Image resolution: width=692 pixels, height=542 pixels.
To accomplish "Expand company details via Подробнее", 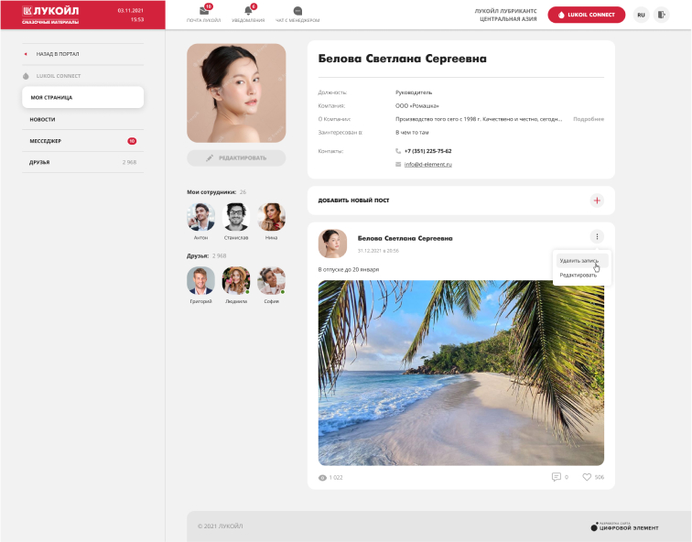I will 589,119.
